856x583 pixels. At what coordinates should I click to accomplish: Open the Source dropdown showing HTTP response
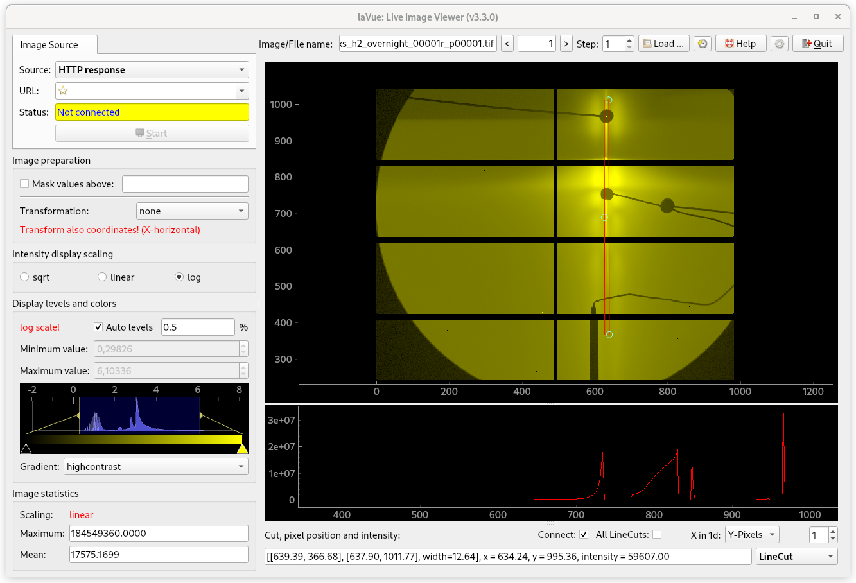click(x=152, y=70)
